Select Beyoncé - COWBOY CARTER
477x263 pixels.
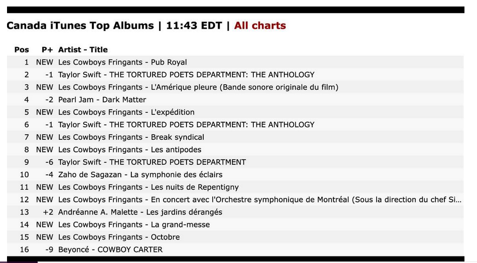click(110, 250)
